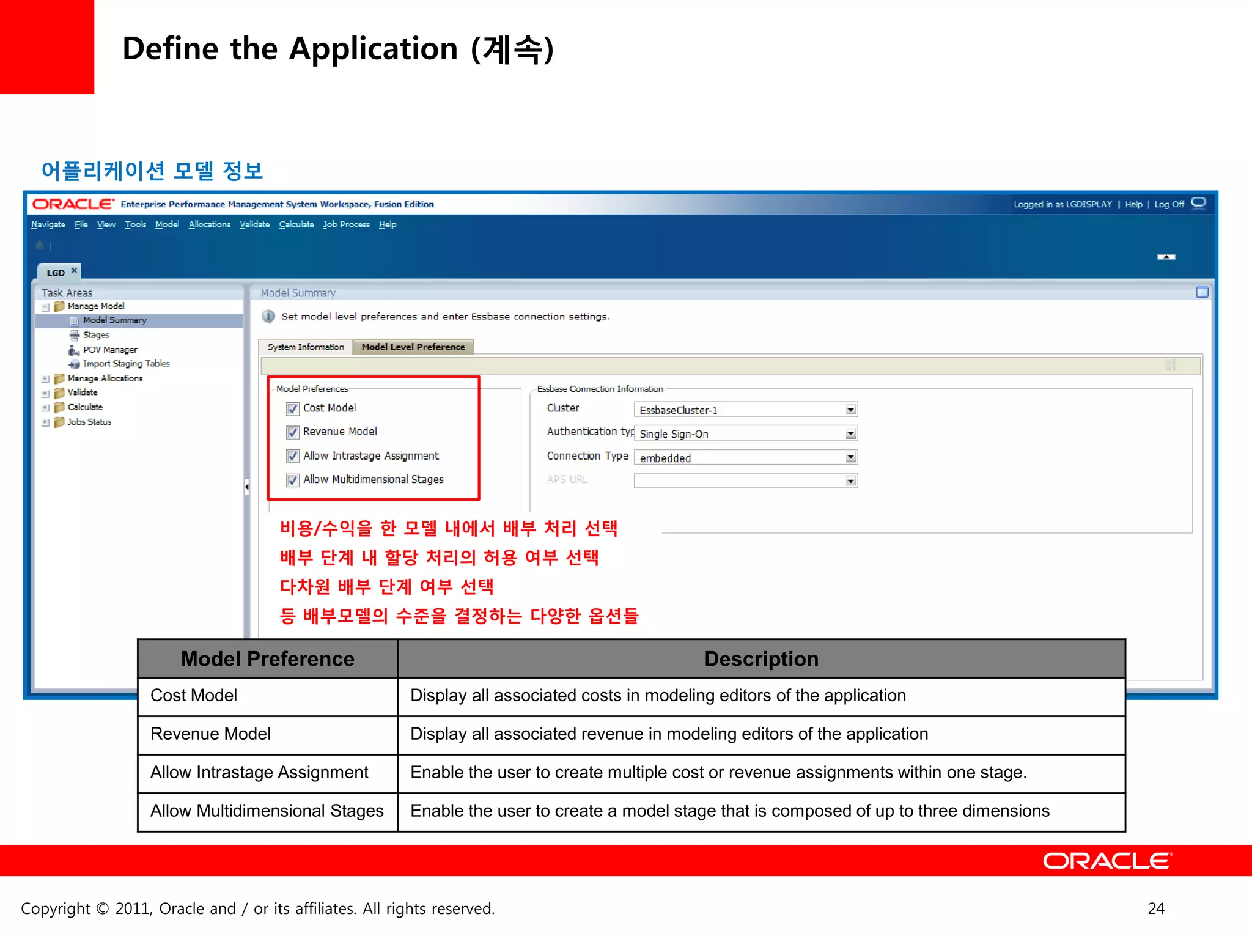This screenshot has width=1252, height=939.
Task: Collapse the Manage Model tree node
Action: pyautogui.click(x=45, y=307)
